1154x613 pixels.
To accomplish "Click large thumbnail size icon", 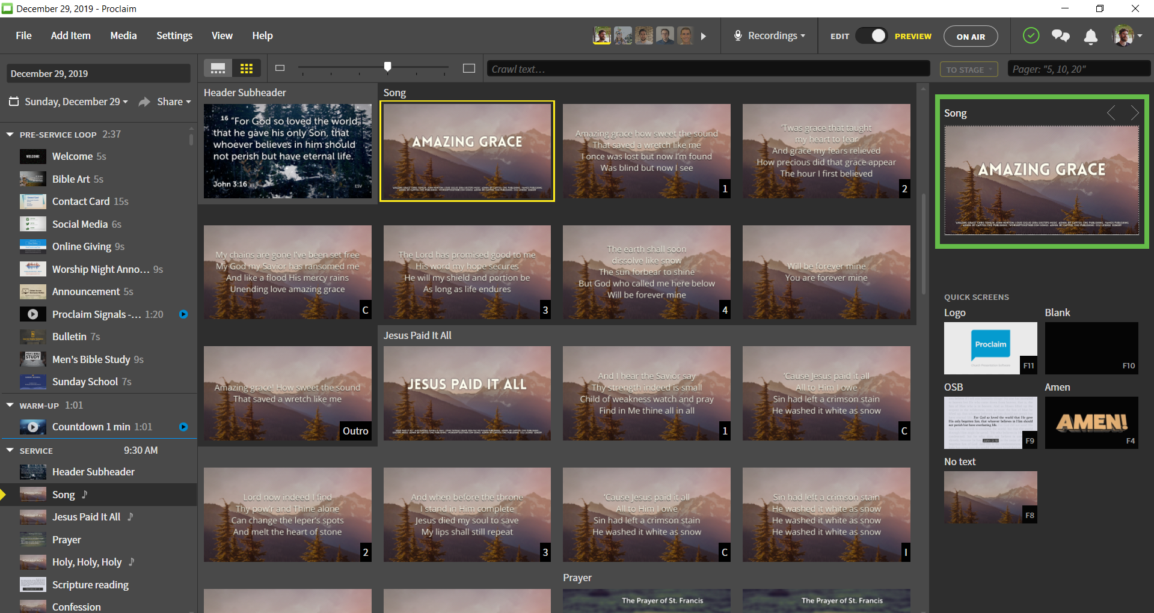I will tap(469, 69).
